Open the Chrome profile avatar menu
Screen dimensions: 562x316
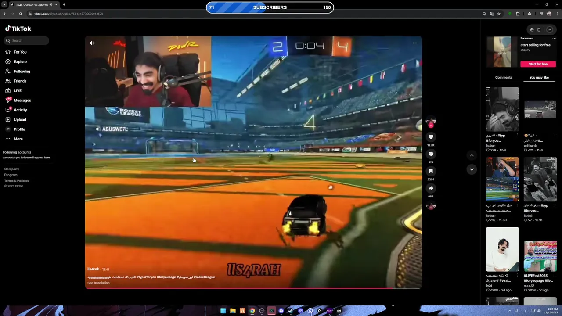[x=549, y=14]
